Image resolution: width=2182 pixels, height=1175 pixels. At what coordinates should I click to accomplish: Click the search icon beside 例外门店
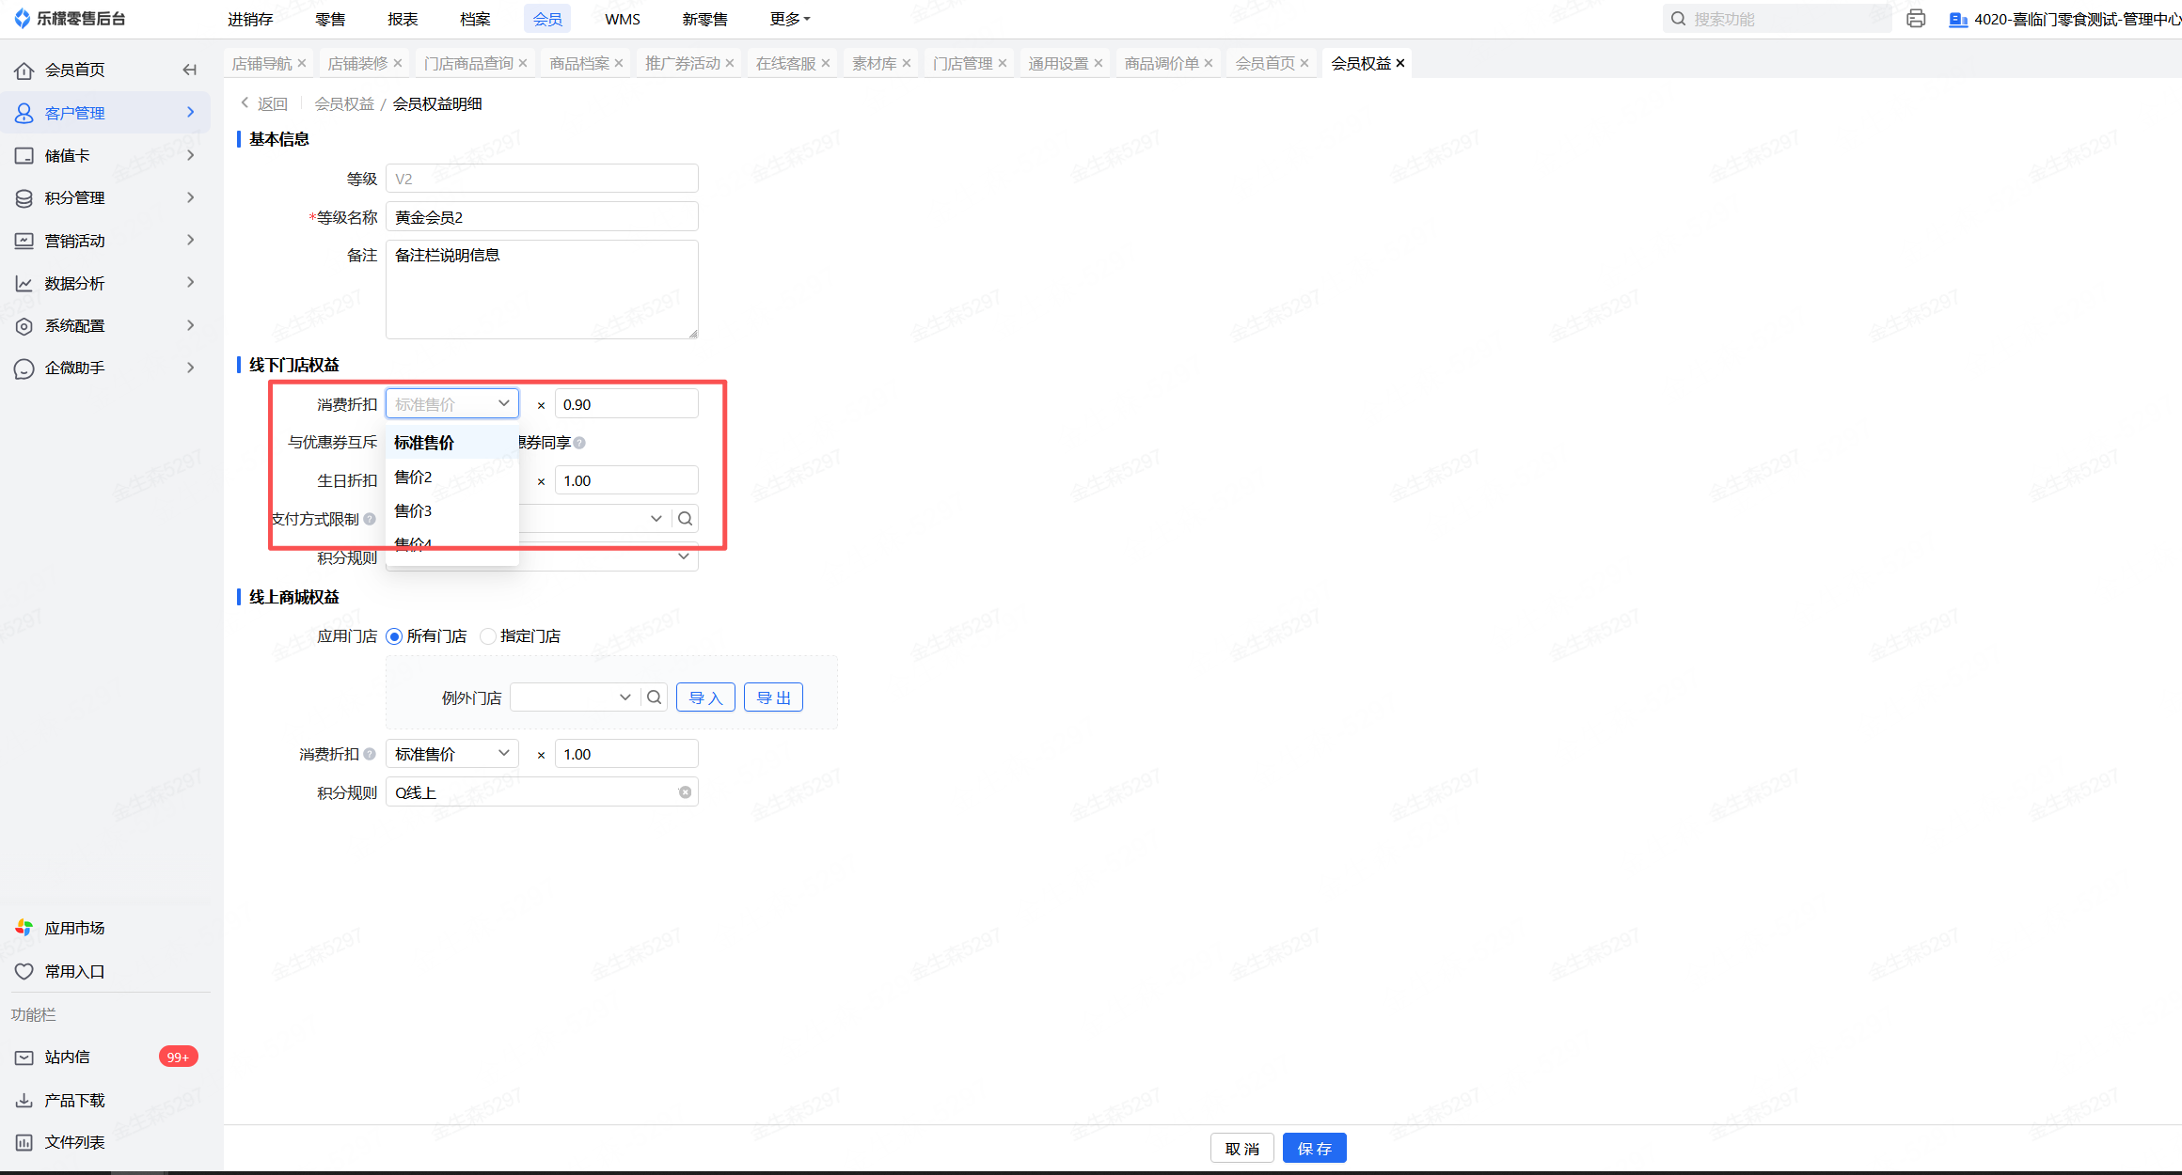click(654, 697)
